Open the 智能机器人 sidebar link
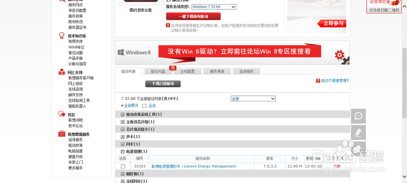Screen dimensions: 407x183 [77, 106]
